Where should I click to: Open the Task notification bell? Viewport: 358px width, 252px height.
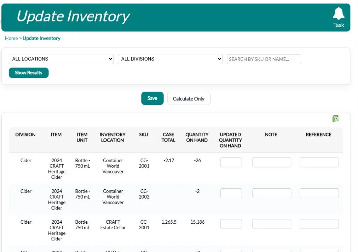click(338, 17)
